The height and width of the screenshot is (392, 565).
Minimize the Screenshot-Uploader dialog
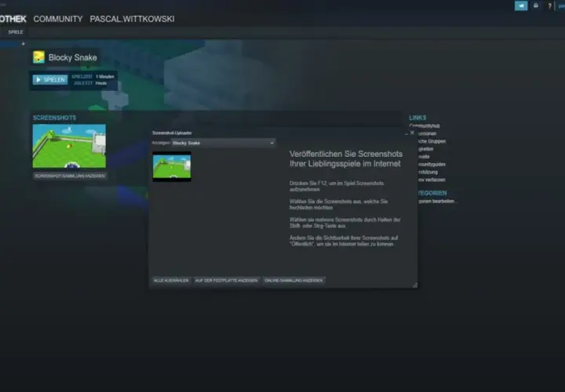(x=406, y=133)
